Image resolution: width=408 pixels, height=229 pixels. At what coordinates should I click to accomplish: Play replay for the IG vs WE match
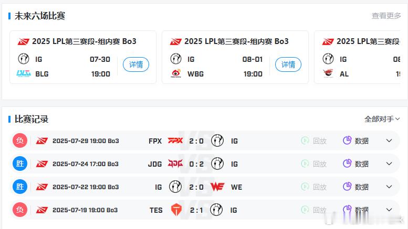pyautogui.click(x=314, y=187)
